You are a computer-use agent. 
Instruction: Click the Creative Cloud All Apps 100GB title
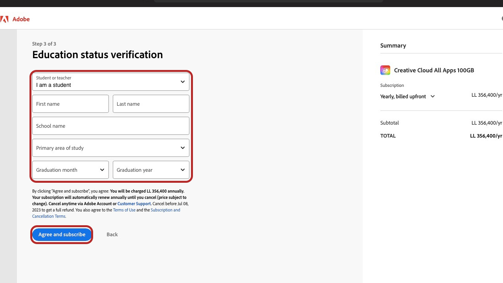434,70
